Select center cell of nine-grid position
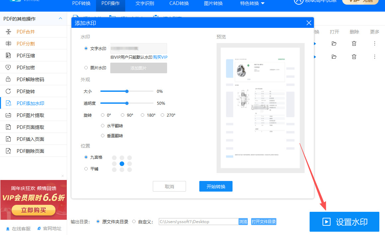Viewport: 385px width, 235px height. (x=122, y=163)
